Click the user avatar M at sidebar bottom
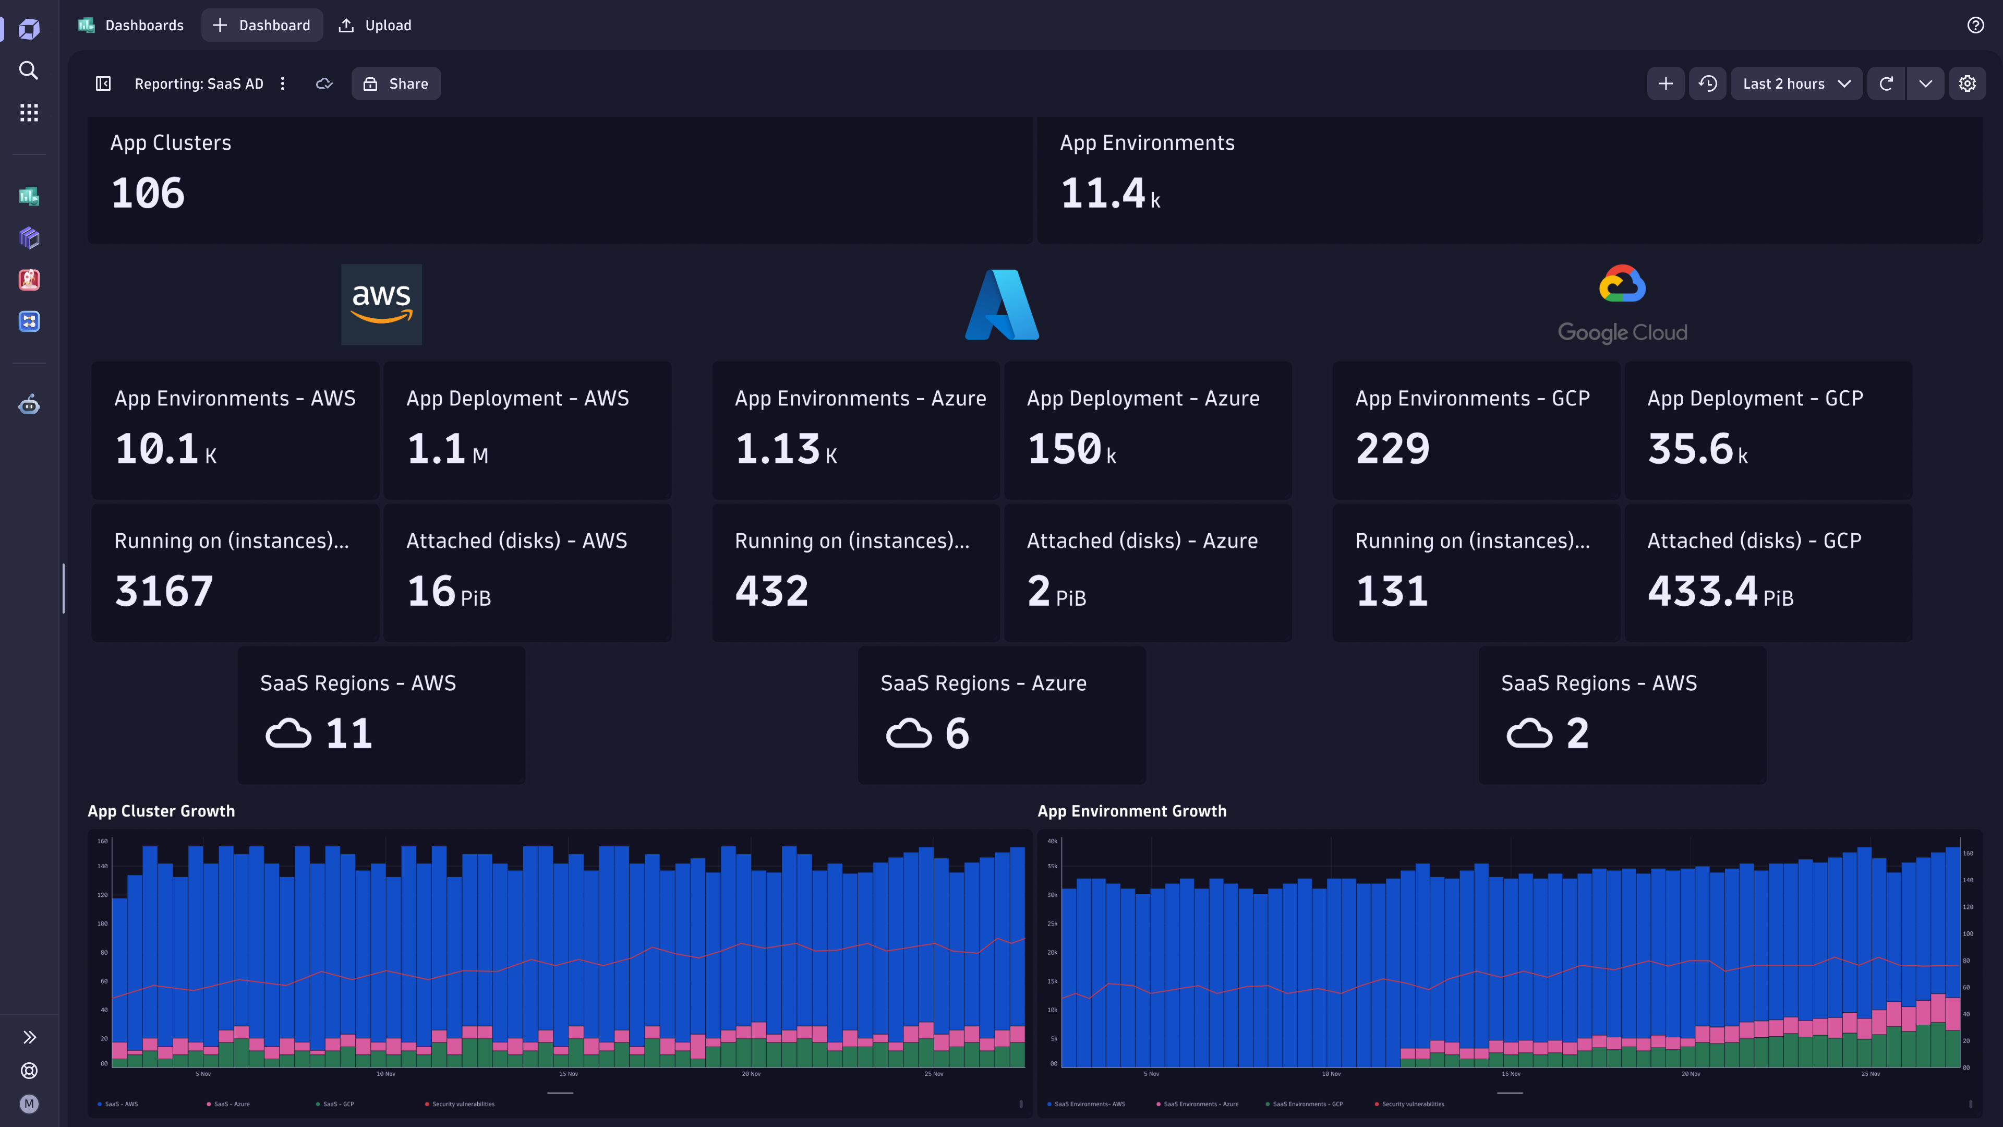 (x=29, y=1104)
